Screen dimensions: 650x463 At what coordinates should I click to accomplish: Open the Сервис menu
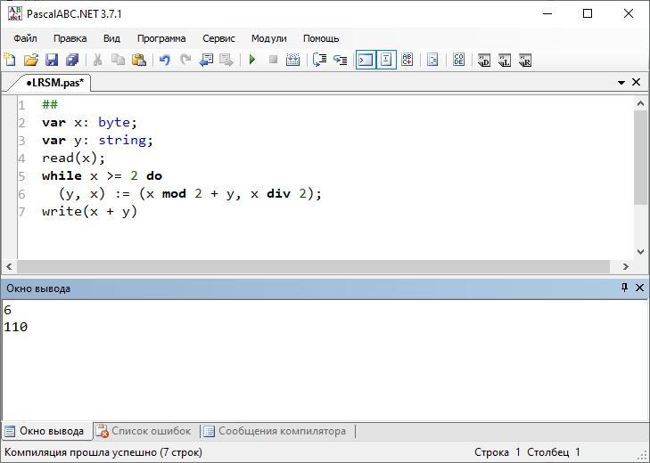pos(218,38)
